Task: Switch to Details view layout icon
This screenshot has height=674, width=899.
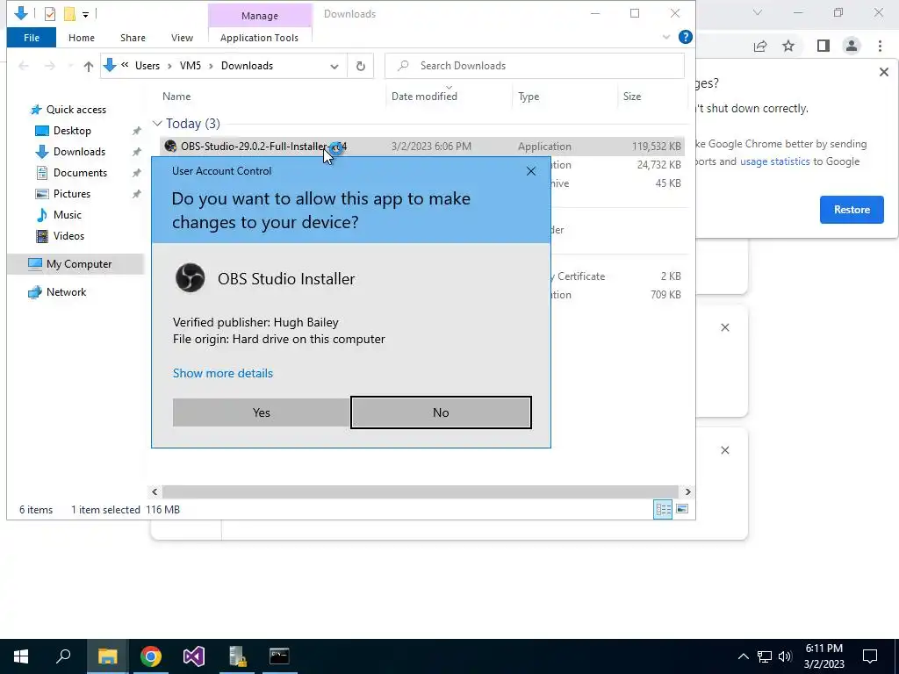Action: [664, 510]
